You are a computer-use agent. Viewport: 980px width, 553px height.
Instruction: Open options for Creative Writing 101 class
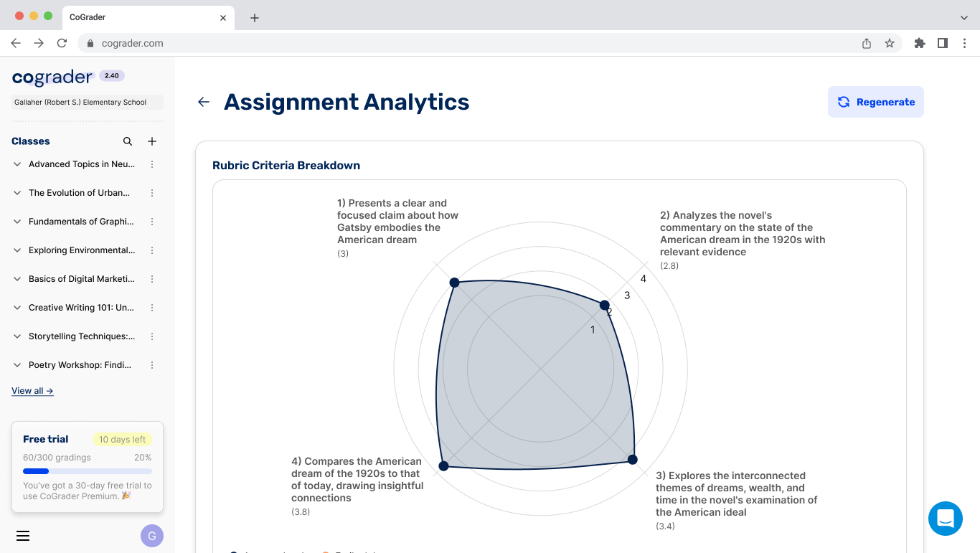(152, 308)
